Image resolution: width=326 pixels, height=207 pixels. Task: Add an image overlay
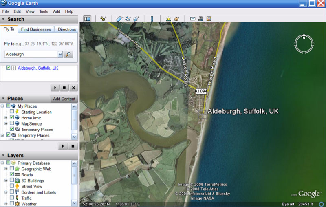click(136, 19)
